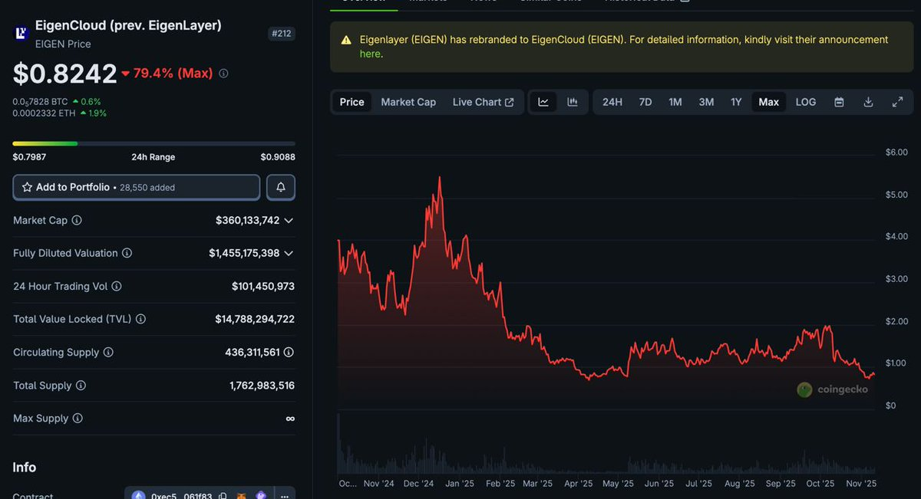Select the 7D time range
The height and width of the screenshot is (499, 921).
point(645,102)
